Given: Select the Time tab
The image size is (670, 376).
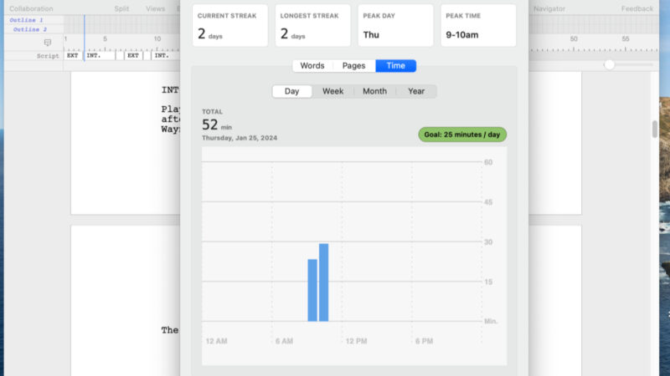Looking at the screenshot, I should click(395, 66).
